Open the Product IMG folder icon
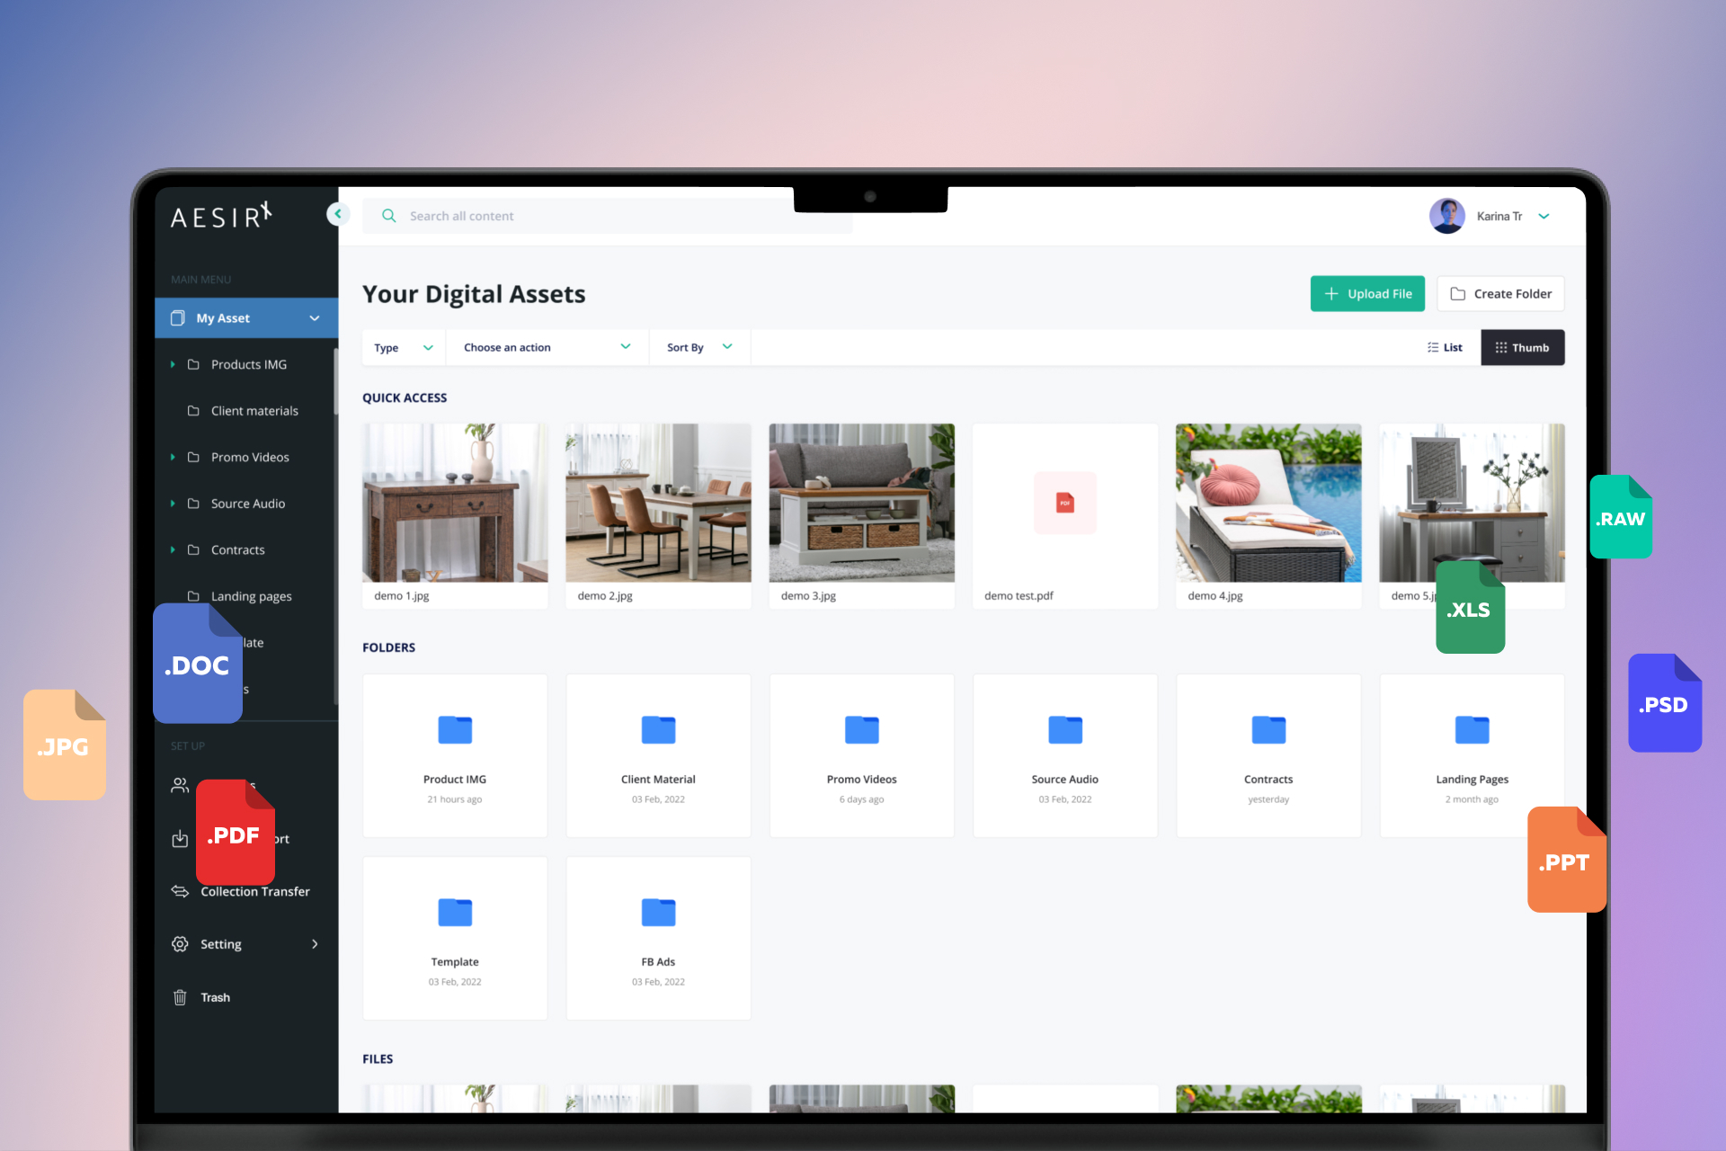1726x1151 pixels. [x=455, y=730]
